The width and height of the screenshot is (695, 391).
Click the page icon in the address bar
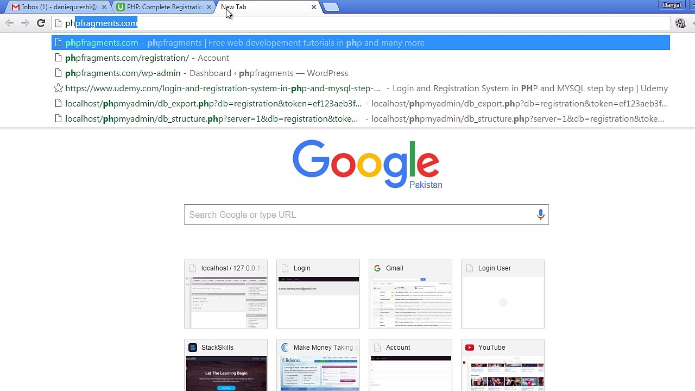point(58,23)
